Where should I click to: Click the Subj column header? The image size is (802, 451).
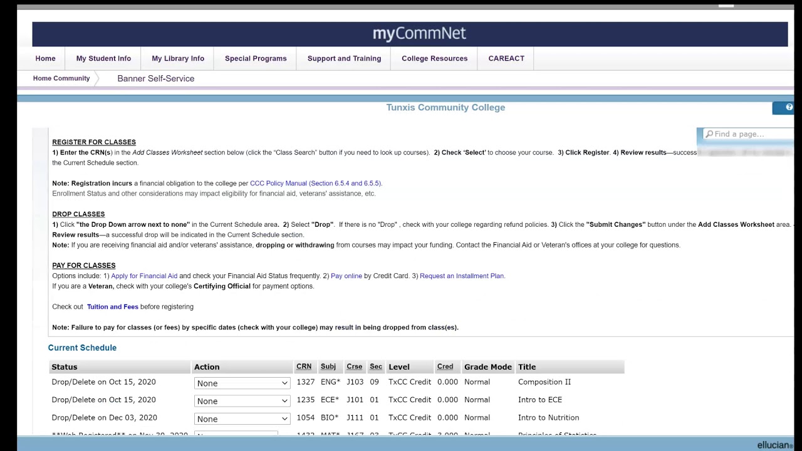pyautogui.click(x=328, y=366)
